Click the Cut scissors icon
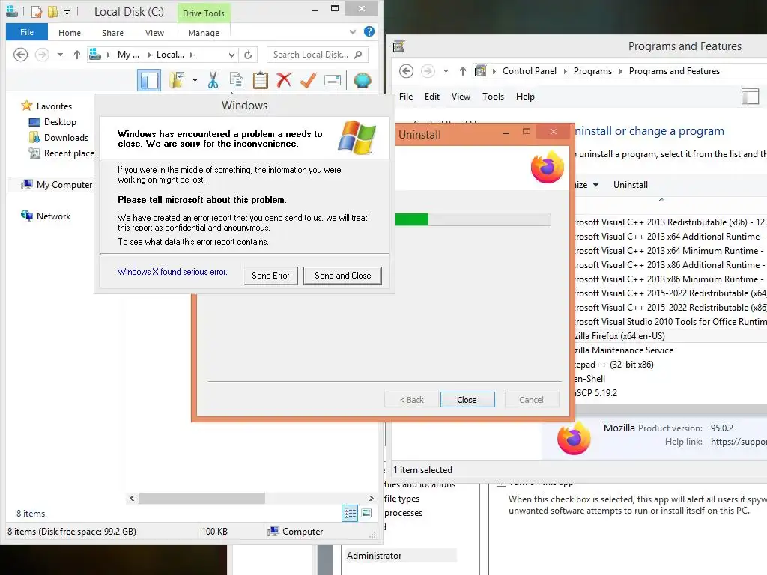This screenshot has width=767, height=575. click(213, 80)
